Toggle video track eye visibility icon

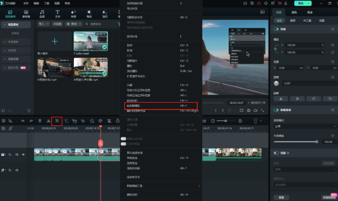[x=23, y=154]
